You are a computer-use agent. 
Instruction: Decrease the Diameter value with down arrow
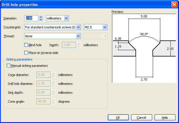41,20
